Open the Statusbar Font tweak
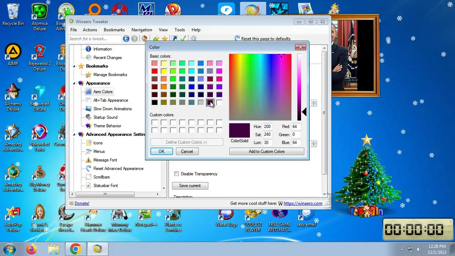Viewport: 455px width, 256px height. tap(105, 186)
